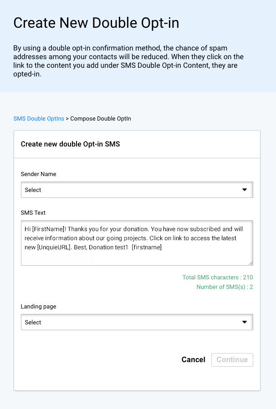Select the Landing page combo box
Screen dimensions: 276x409
(x=137, y=322)
